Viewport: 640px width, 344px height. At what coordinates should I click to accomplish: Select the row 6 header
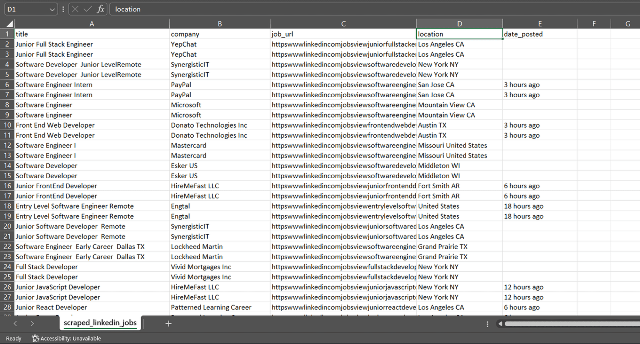(7, 84)
